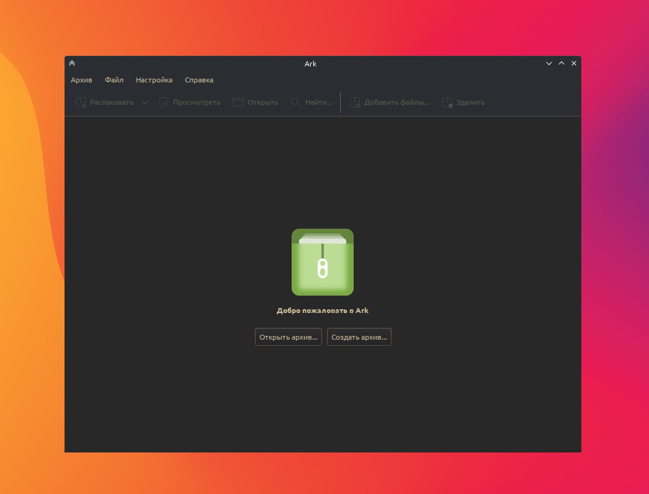
Task: Click the Открыть архив... button
Action: (x=289, y=337)
